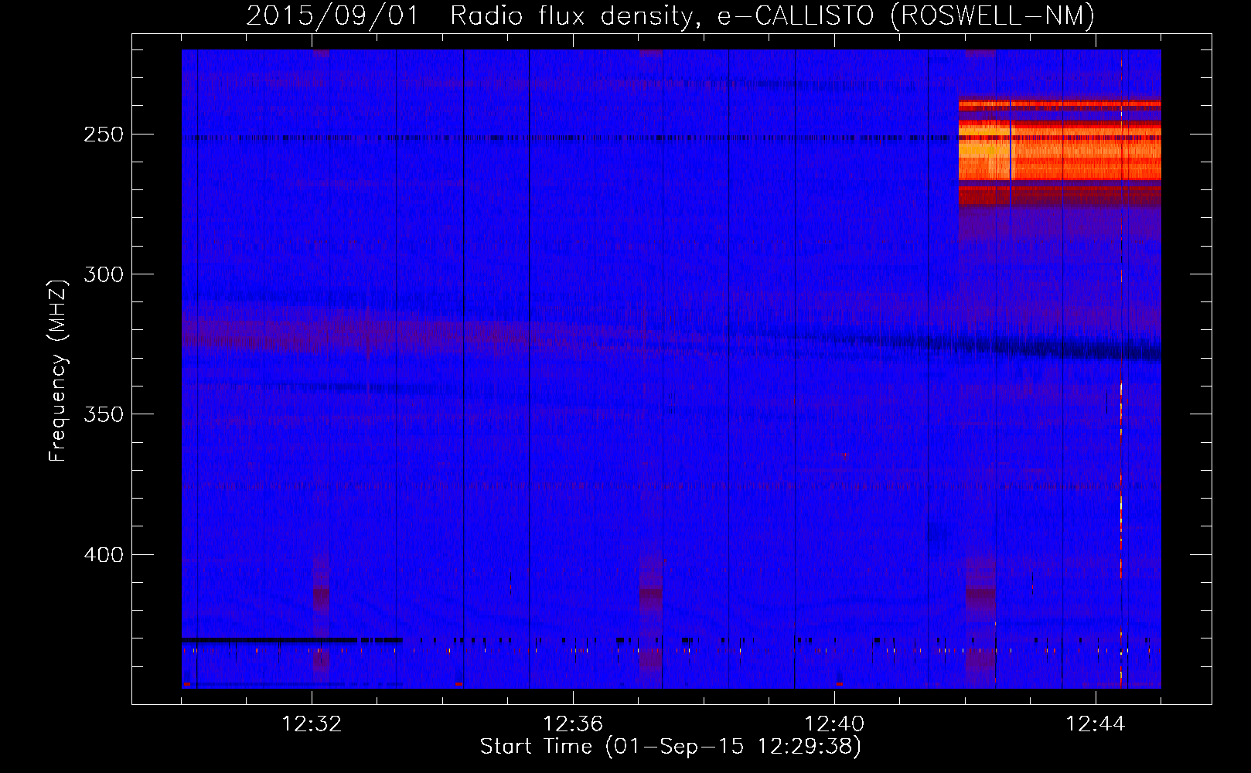Click the 12:36 time tick label
The height and width of the screenshot is (773, 1251).
tap(573, 724)
